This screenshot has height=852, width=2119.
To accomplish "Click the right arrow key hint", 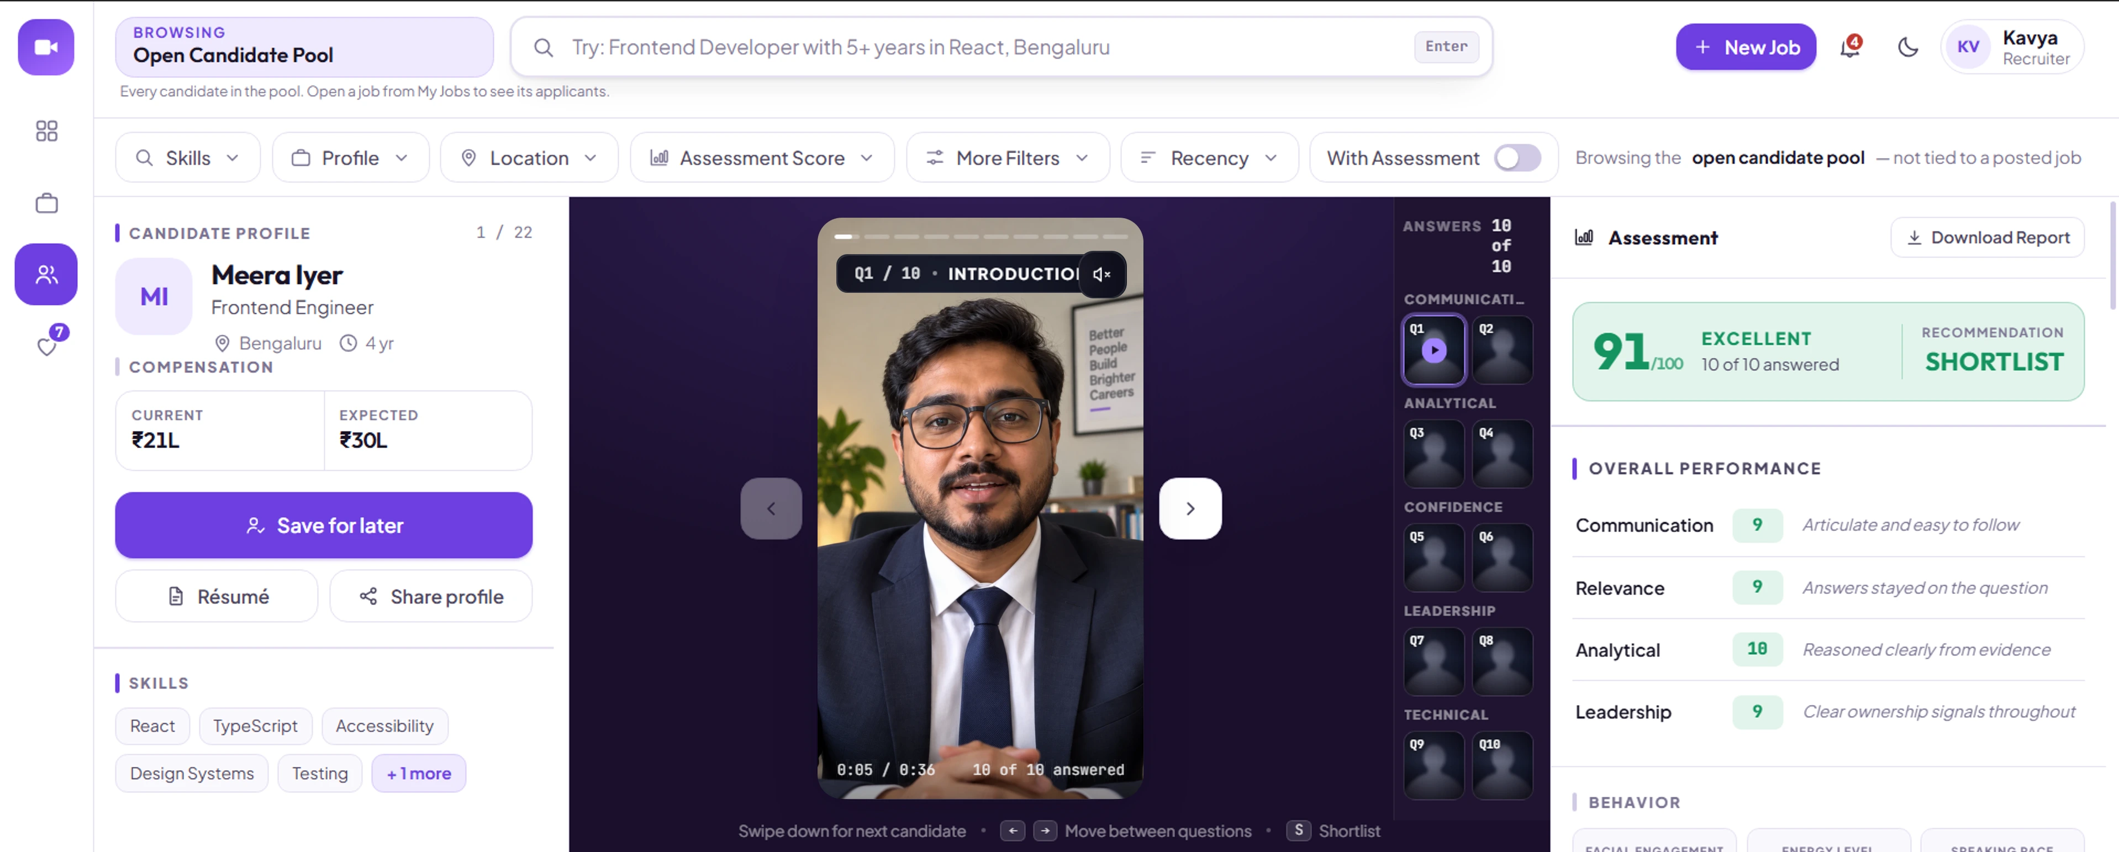I will pos(1045,830).
